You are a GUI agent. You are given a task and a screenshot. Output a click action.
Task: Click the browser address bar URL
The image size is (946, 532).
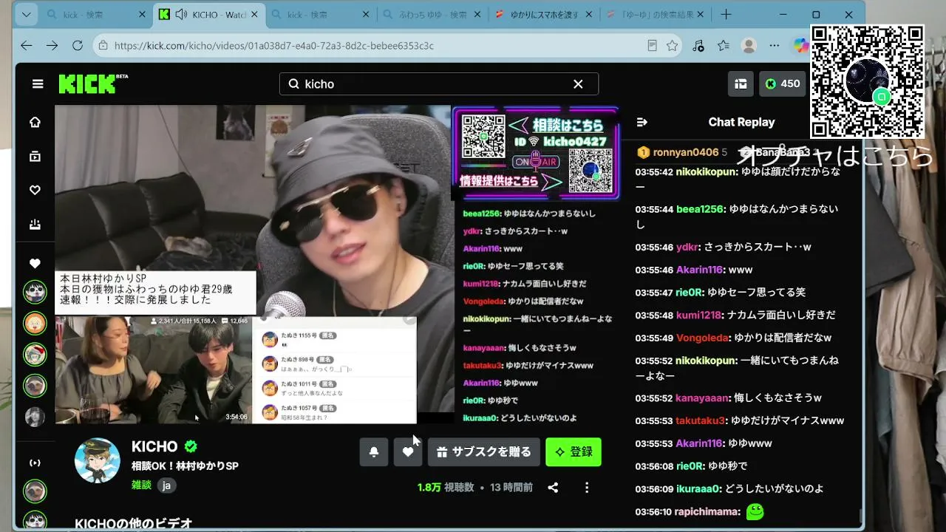pyautogui.click(x=274, y=46)
